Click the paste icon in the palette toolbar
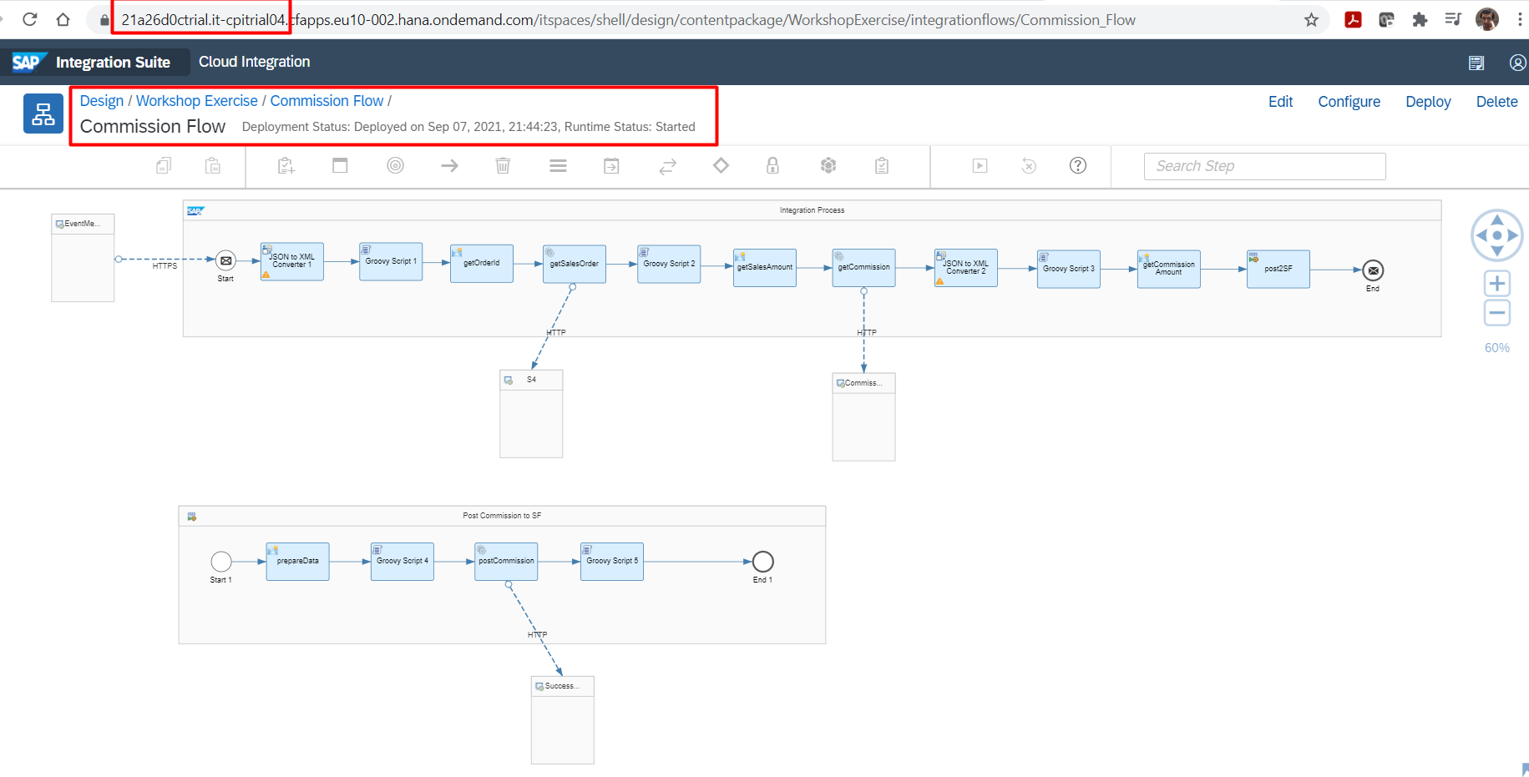This screenshot has width=1529, height=777. (213, 165)
